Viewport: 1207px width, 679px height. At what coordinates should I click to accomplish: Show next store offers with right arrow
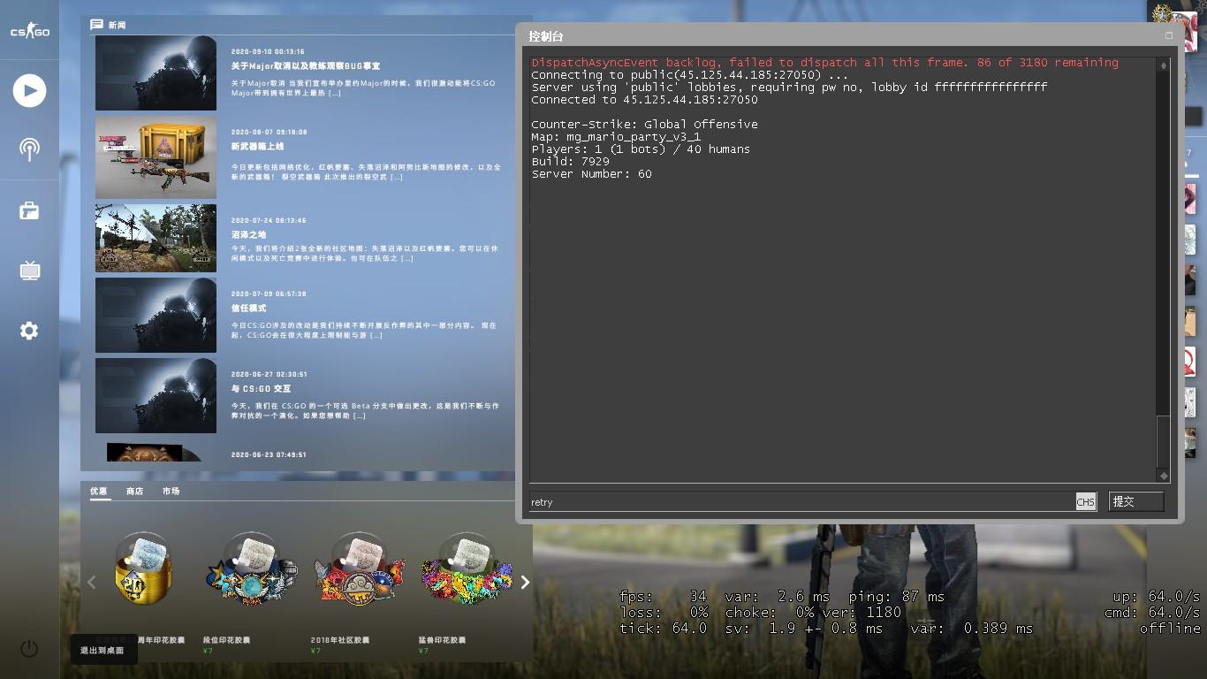point(525,582)
